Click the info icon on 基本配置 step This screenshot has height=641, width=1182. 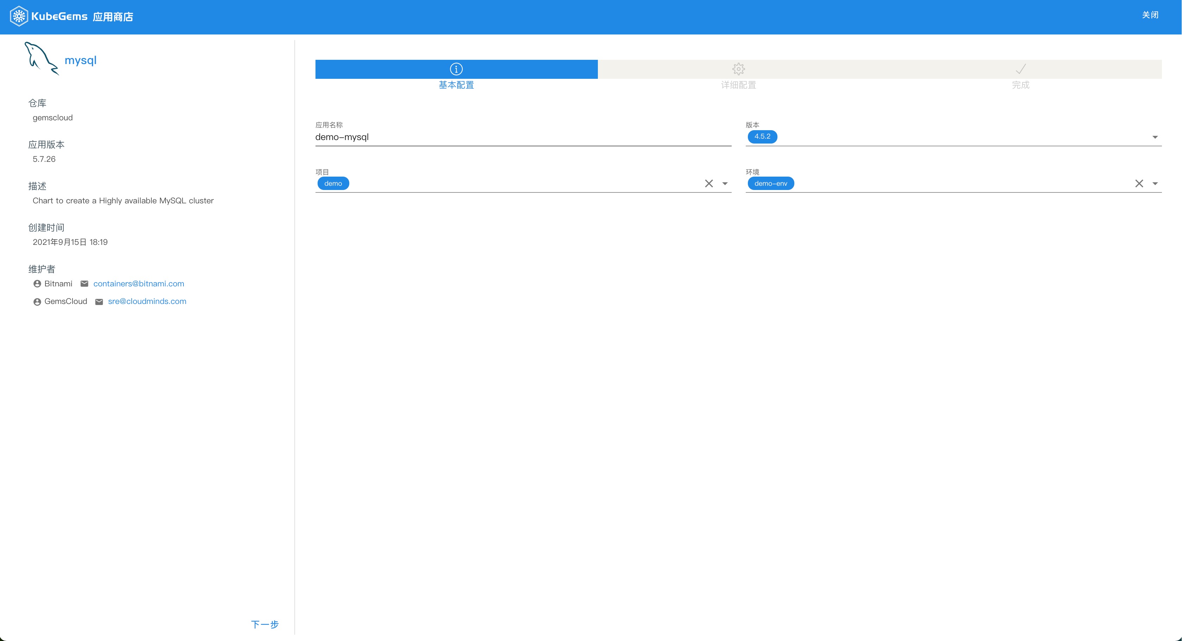coord(456,69)
